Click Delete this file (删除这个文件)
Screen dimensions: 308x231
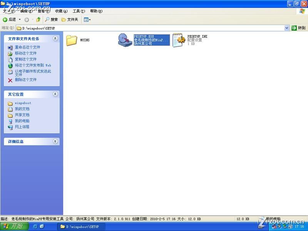pos(26,80)
